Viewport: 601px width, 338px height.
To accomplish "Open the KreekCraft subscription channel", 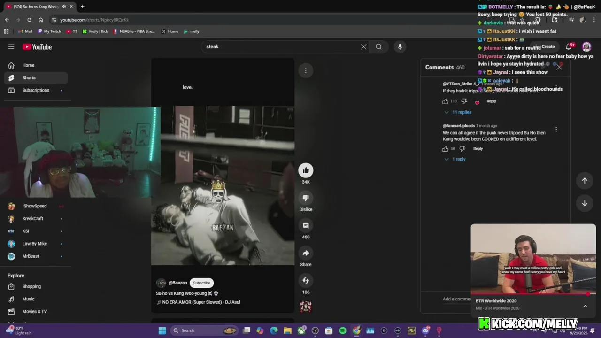I will coord(36,219).
